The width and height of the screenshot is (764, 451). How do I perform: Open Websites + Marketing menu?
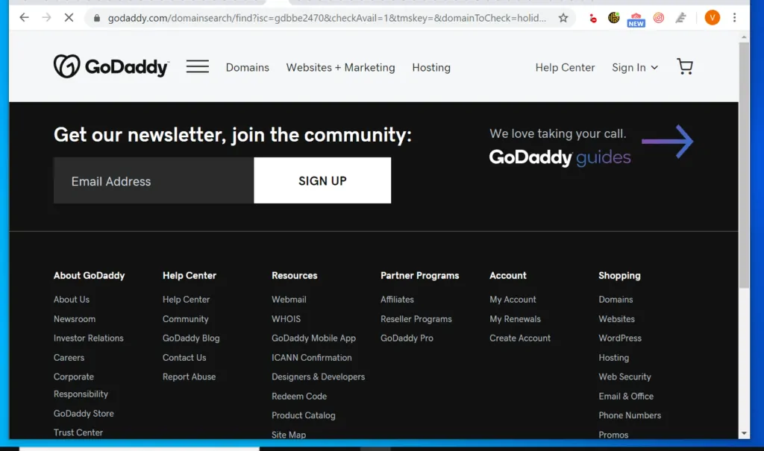click(x=340, y=68)
